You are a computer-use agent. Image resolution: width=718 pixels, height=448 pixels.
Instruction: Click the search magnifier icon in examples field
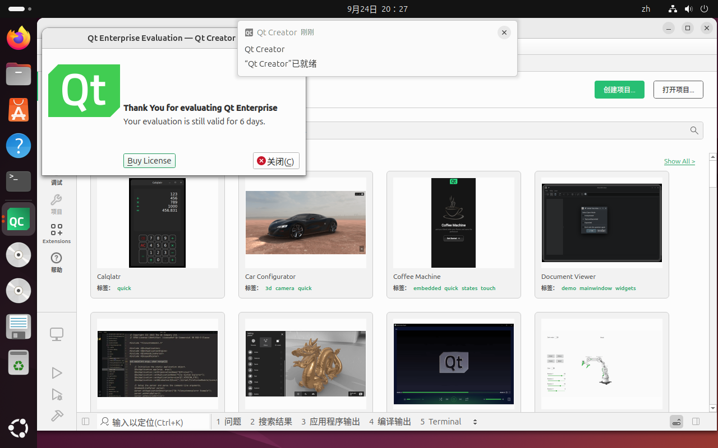[x=694, y=130]
